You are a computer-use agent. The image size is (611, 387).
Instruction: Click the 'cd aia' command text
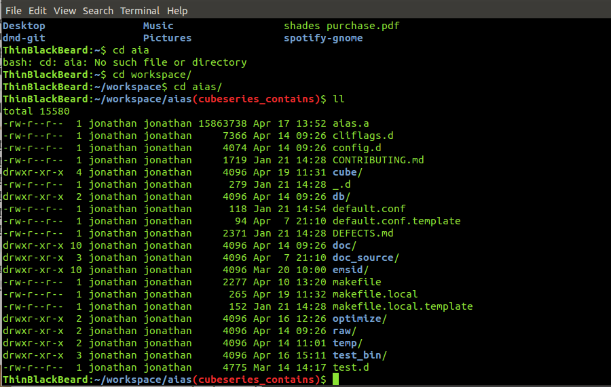[131, 51]
